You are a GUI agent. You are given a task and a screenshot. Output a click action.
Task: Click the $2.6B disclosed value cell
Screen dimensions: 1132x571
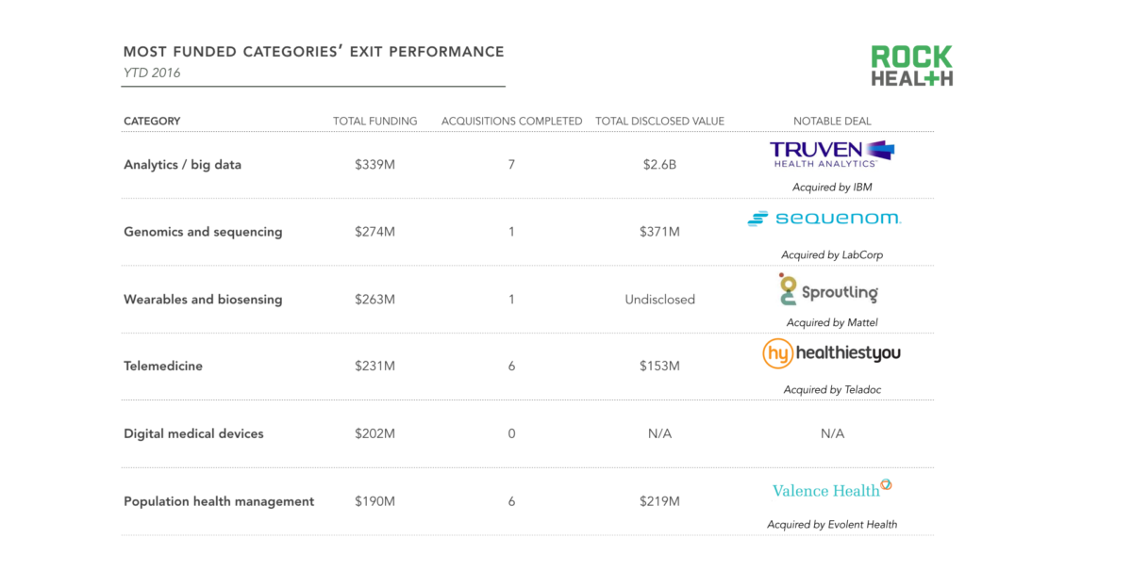click(659, 165)
